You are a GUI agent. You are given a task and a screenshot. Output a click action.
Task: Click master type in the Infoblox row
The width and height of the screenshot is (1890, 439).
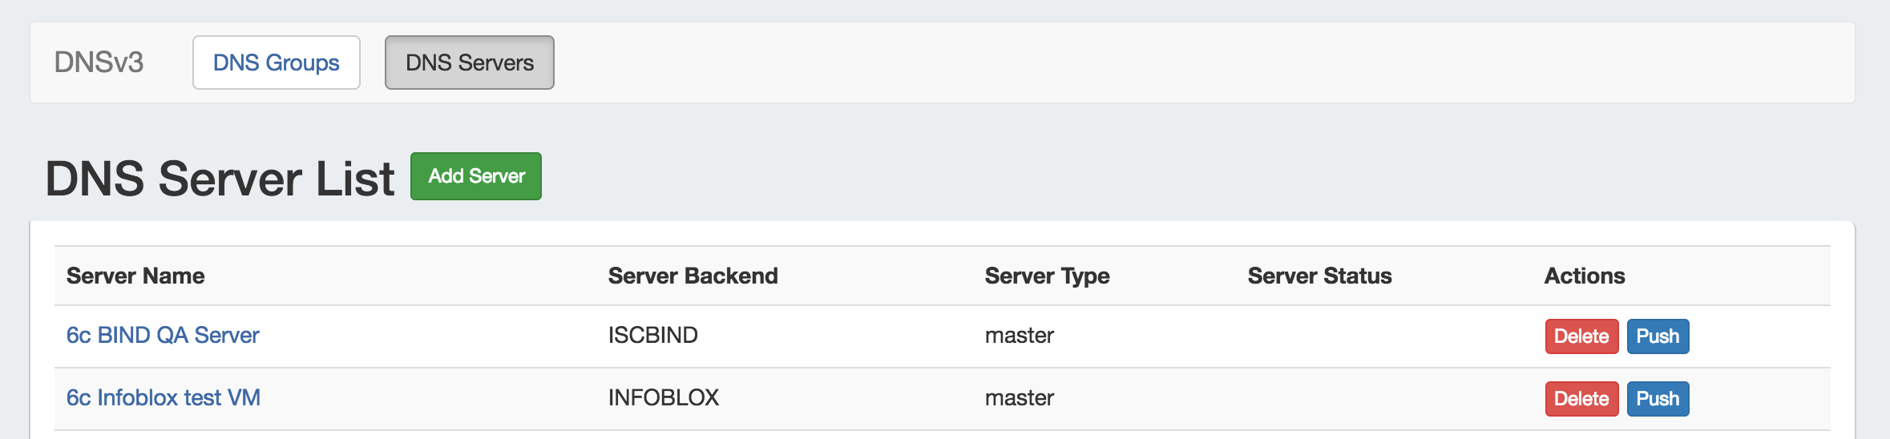click(1019, 397)
